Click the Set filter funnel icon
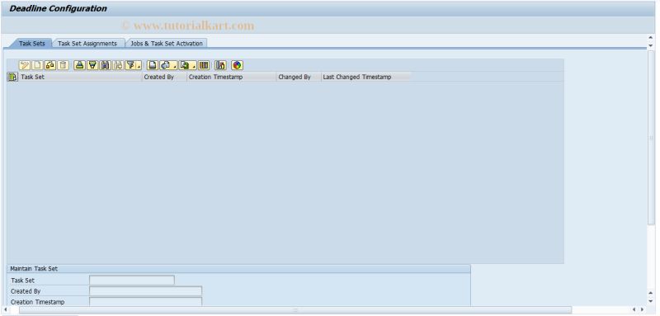660x316 pixels. (131, 65)
